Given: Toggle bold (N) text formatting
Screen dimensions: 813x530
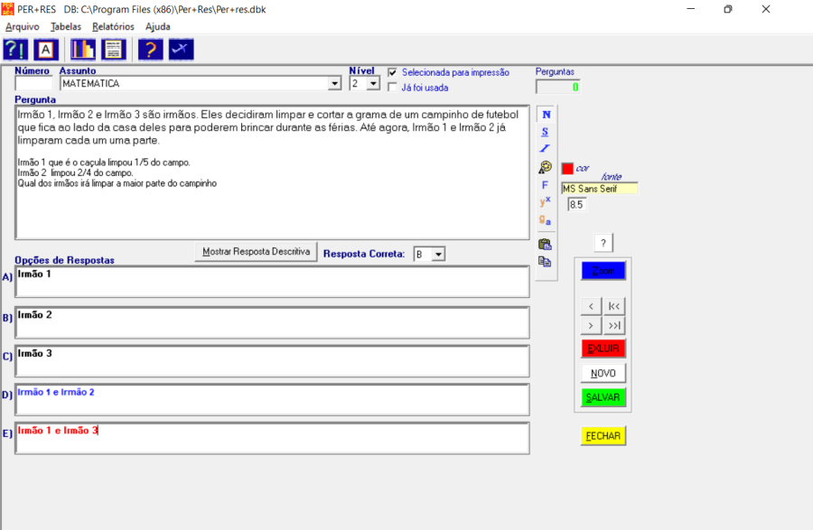Looking at the screenshot, I should pyautogui.click(x=546, y=115).
